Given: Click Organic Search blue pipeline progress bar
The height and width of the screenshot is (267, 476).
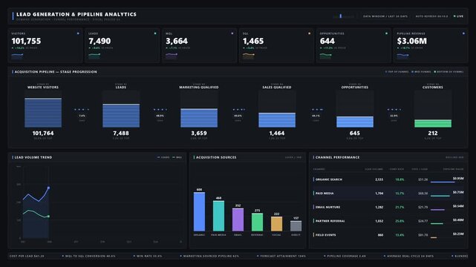Looking at the screenshot, I should (x=443, y=182).
